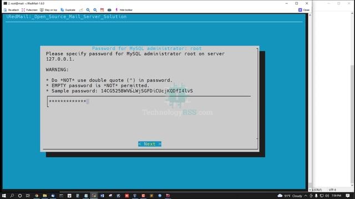The image size is (355, 199).
Task: Open the Windows Start menu
Action: pyautogui.click(x=4, y=196)
